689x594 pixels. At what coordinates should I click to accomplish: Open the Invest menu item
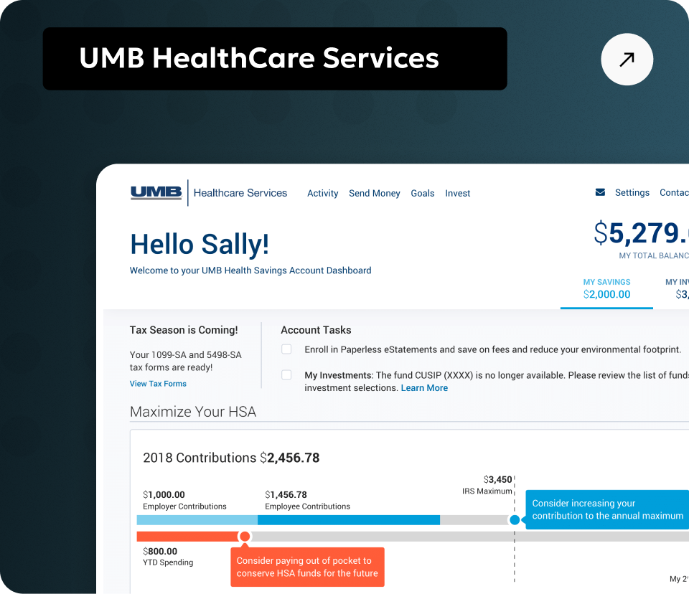tap(457, 193)
